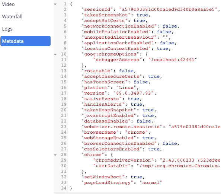The image size is (221, 194).
Task: Click line number 33 in gutter
Action: coord(64,182)
